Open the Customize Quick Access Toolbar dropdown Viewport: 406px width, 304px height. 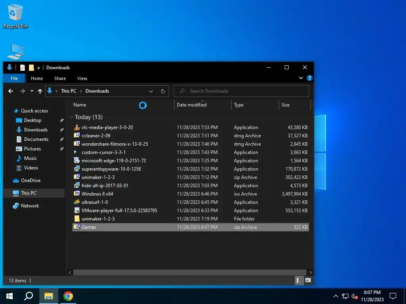coord(38,68)
